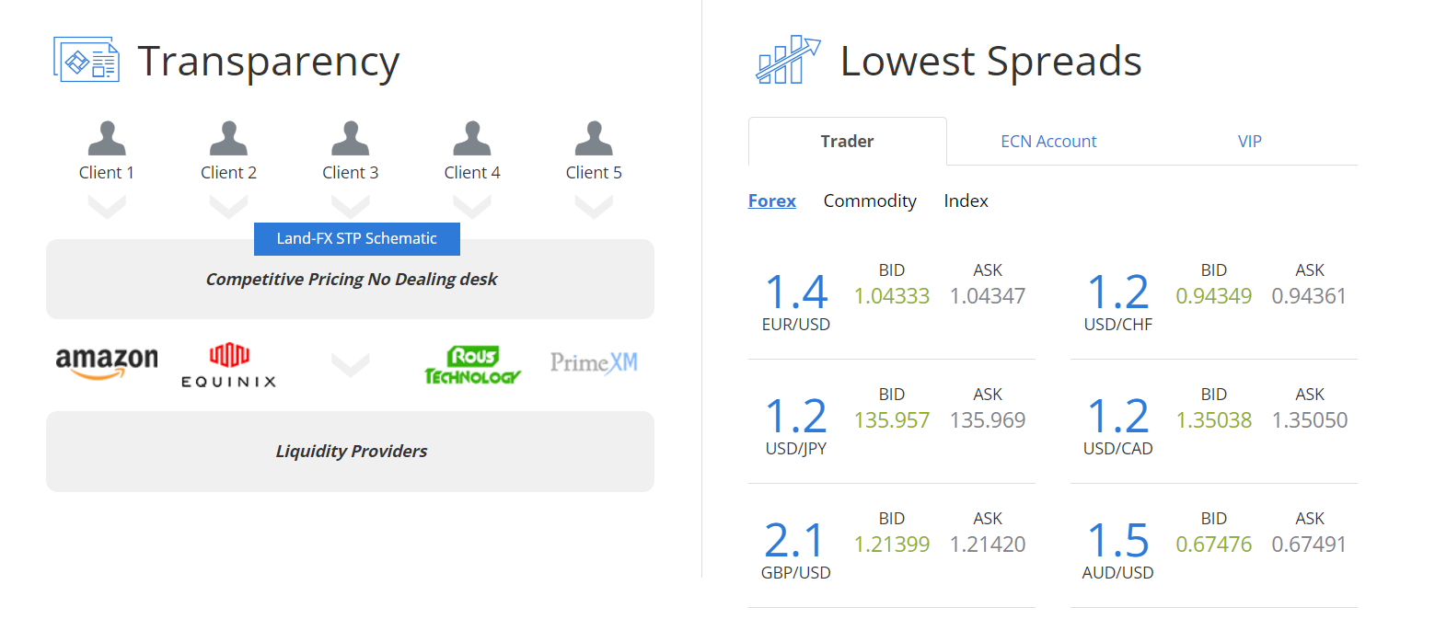
Task: Click the Lowest Spreads chart icon
Action: click(x=787, y=60)
